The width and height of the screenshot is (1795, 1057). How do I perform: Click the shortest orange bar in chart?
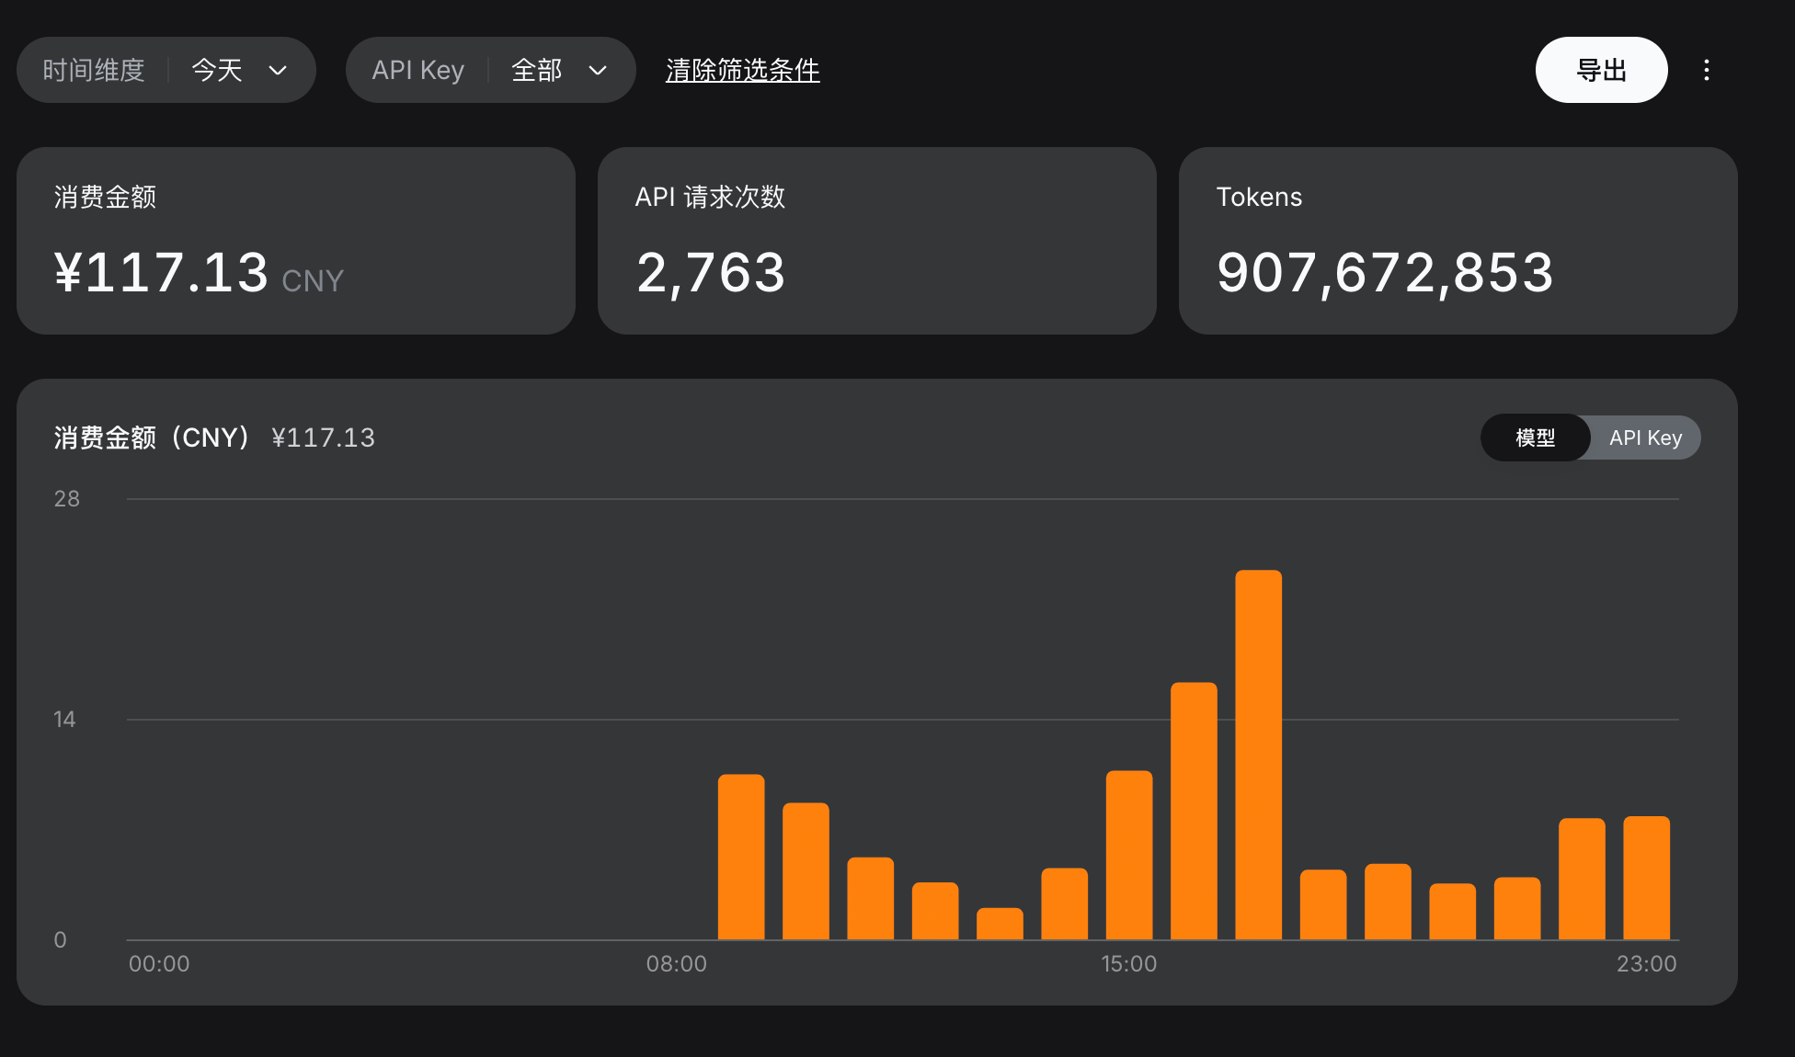[1000, 924]
